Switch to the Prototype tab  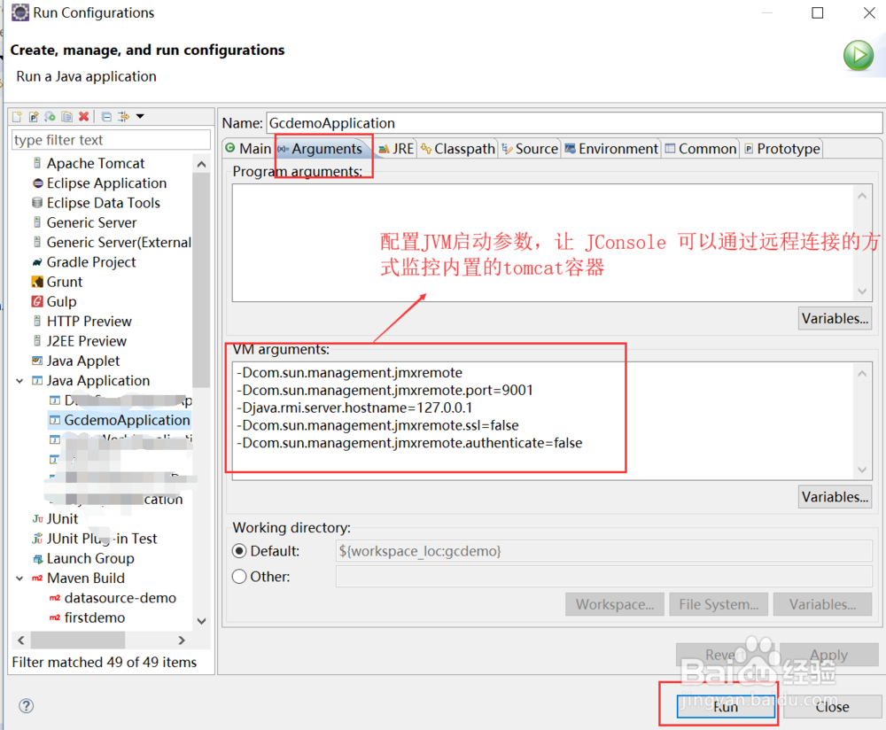(782, 149)
